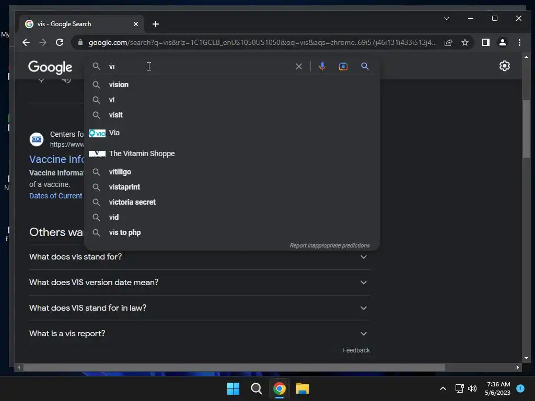Select the 'vid' suggestion
The height and width of the screenshot is (401, 535).
click(x=232, y=217)
